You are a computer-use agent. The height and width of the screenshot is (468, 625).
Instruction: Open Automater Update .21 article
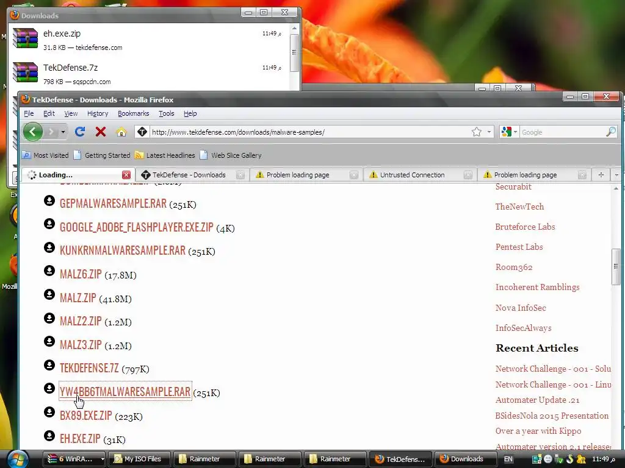click(537, 400)
